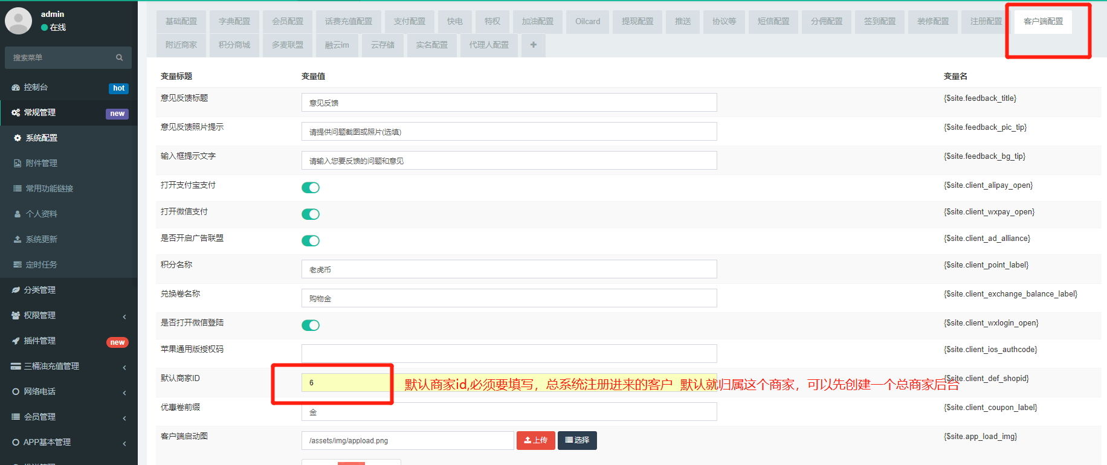Click the 客户端启动图 path field
Image resolution: width=1107 pixels, height=465 pixels.
click(408, 441)
